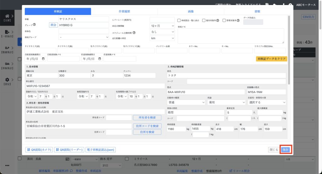322x174 pixels.
Task: Click the QR読取(リーダー) button
Action: click(69, 150)
